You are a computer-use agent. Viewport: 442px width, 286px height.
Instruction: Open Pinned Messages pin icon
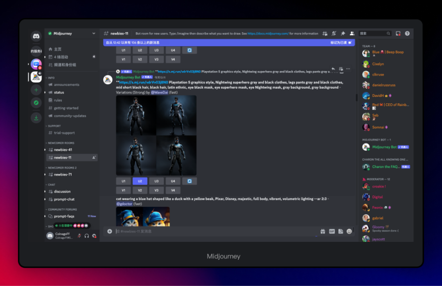343,34
